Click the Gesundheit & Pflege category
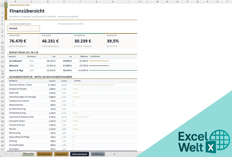The image size is (232, 157). [19, 137]
